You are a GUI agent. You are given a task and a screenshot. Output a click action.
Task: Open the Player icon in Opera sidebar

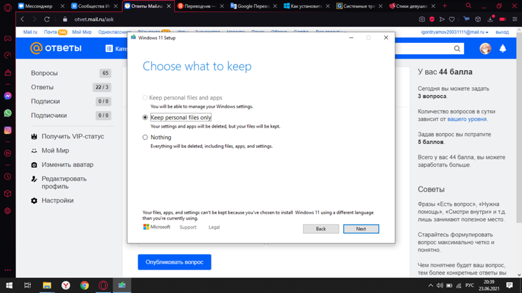click(7, 153)
